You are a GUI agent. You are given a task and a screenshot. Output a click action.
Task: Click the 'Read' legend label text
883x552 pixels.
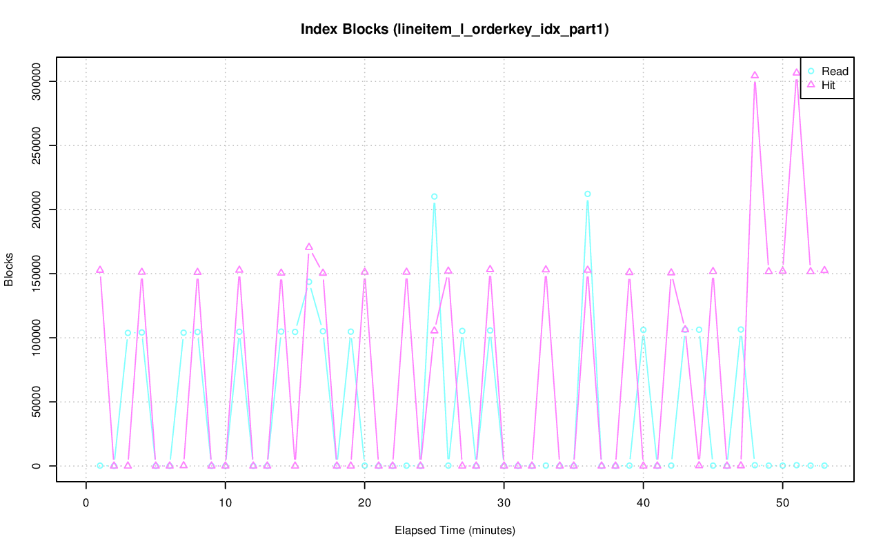[x=835, y=72]
